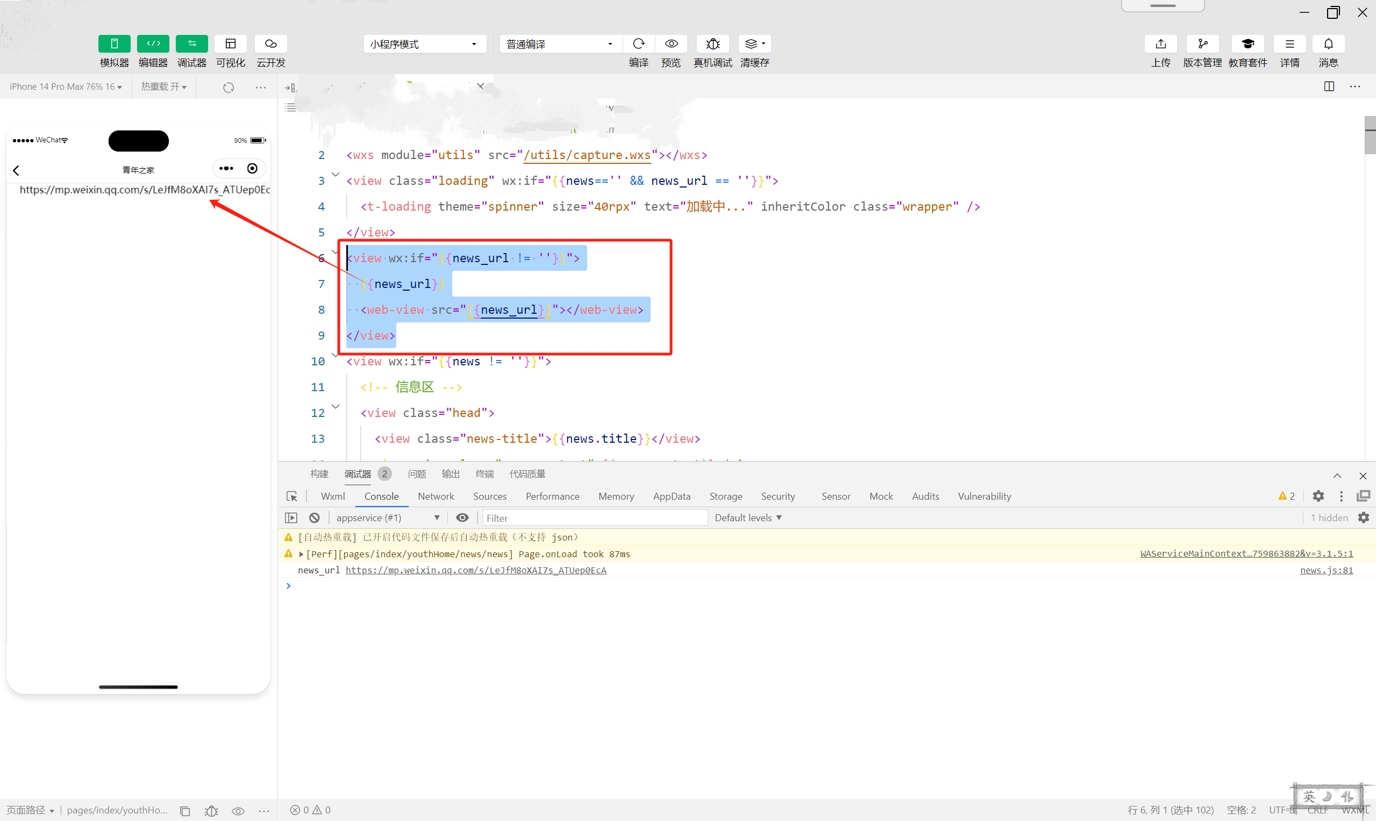Open DevTools settings gear icon

[1318, 496]
